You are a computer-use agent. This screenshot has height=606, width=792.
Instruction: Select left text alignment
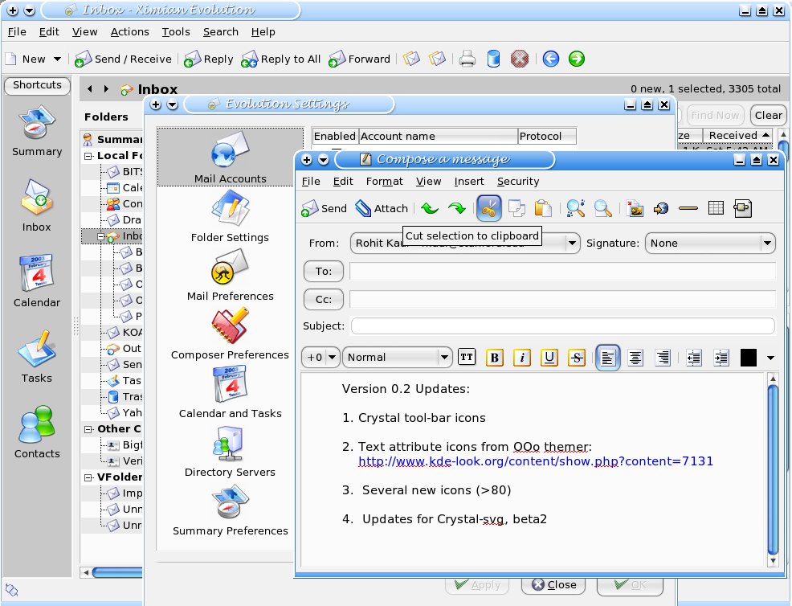point(608,358)
